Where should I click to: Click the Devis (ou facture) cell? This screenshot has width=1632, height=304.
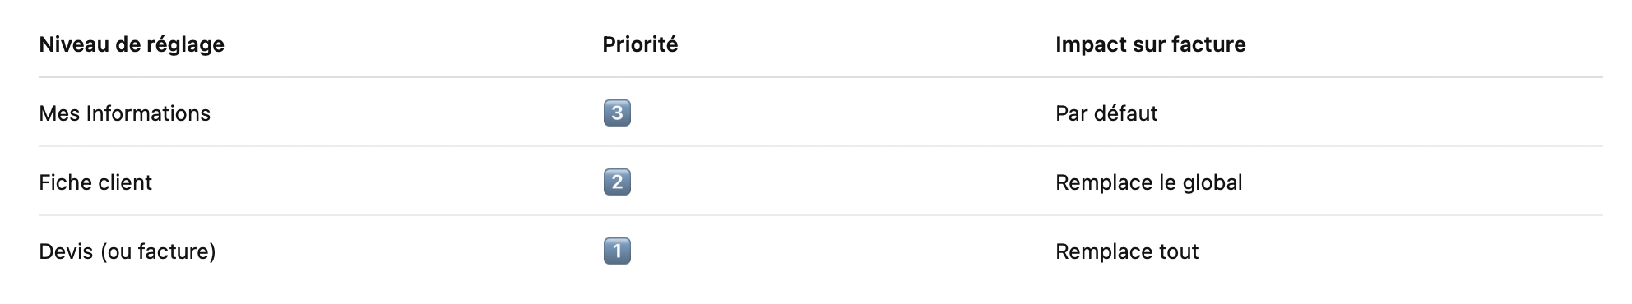pyautogui.click(x=128, y=251)
